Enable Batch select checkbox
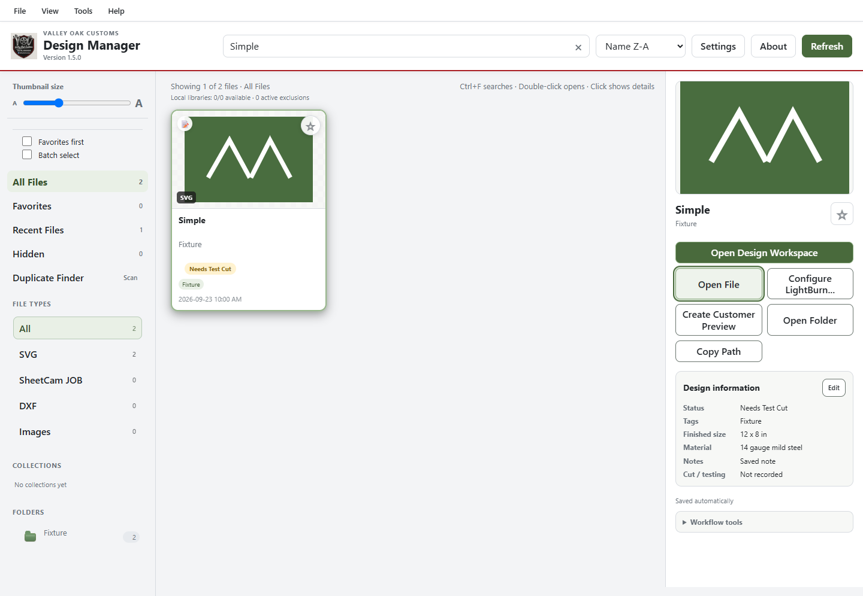This screenshot has height=596, width=863. (x=27, y=154)
